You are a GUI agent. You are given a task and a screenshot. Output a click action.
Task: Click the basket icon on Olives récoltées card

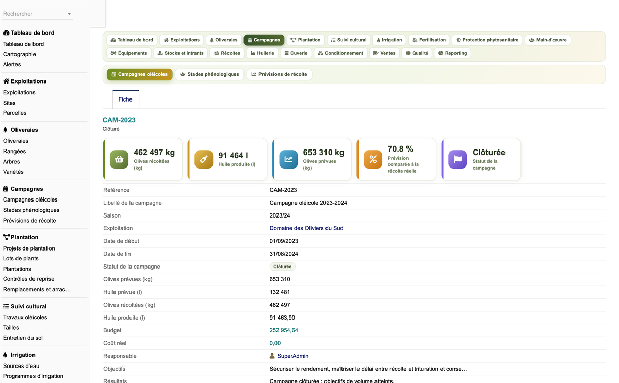point(119,159)
